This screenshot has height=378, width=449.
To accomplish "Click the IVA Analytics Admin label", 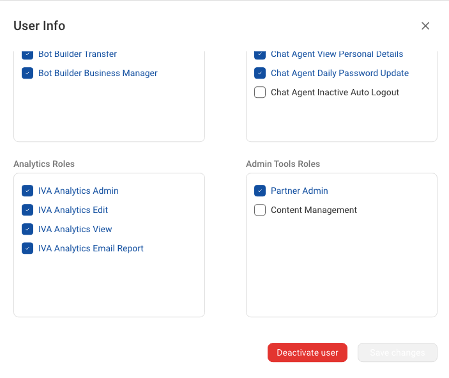I will pyautogui.click(x=79, y=191).
